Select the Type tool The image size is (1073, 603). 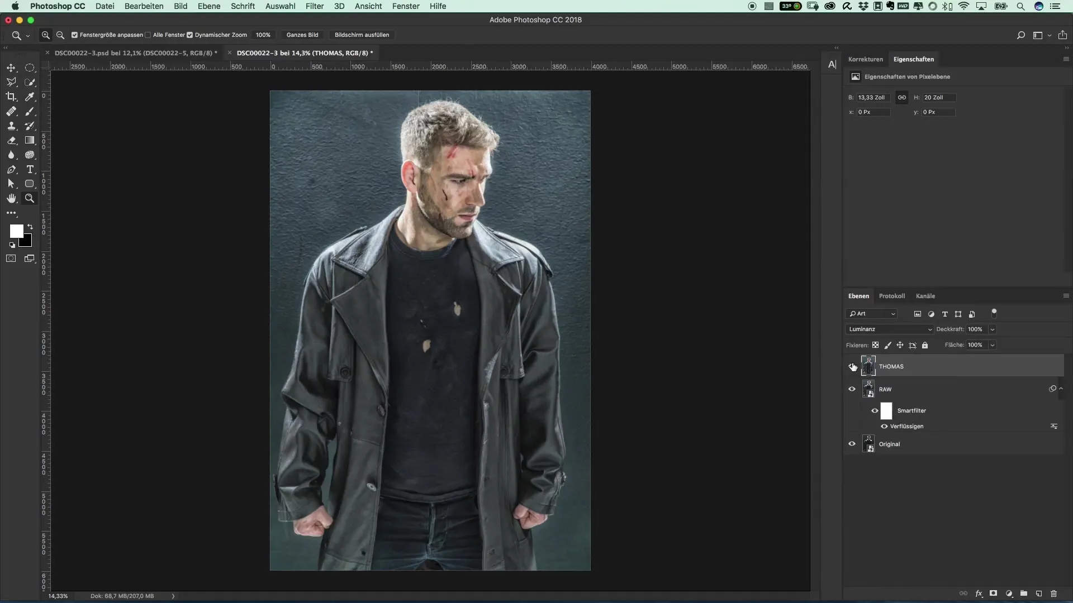[x=30, y=169]
